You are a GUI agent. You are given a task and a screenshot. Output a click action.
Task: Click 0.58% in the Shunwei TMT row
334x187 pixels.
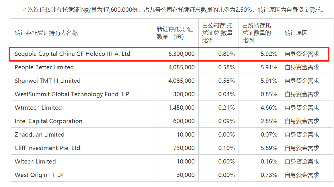click(226, 81)
